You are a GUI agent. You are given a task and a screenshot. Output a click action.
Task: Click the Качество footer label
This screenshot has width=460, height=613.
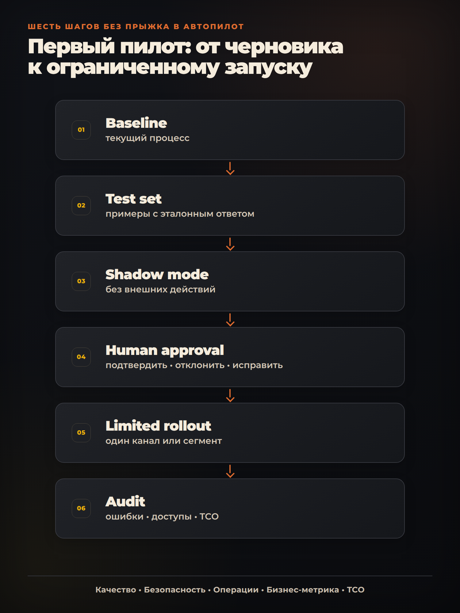[116, 590]
